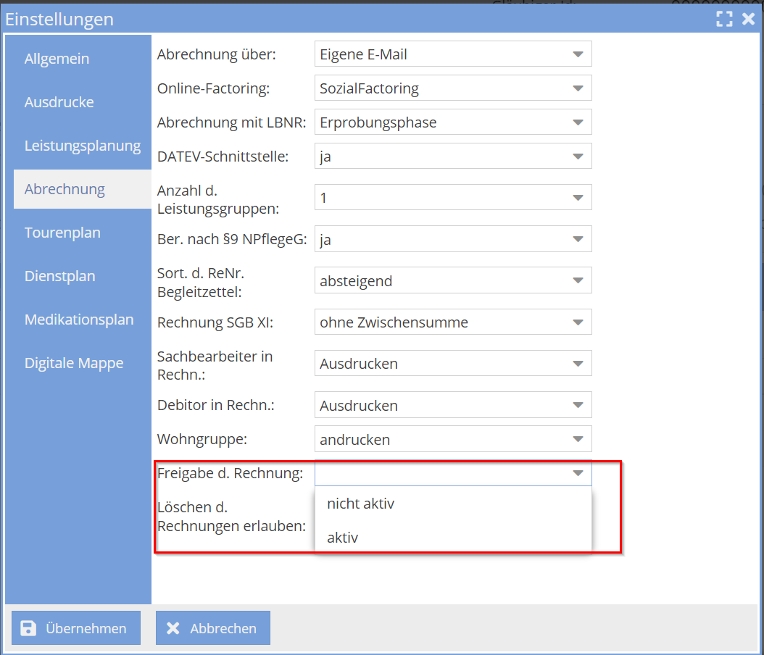The height and width of the screenshot is (655, 764).
Task: Open the Tourenplan settings section
Action: [x=62, y=233]
